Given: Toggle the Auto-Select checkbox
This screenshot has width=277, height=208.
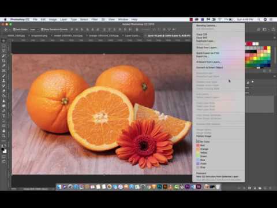Looking at the screenshot, I should (x=14, y=29).
